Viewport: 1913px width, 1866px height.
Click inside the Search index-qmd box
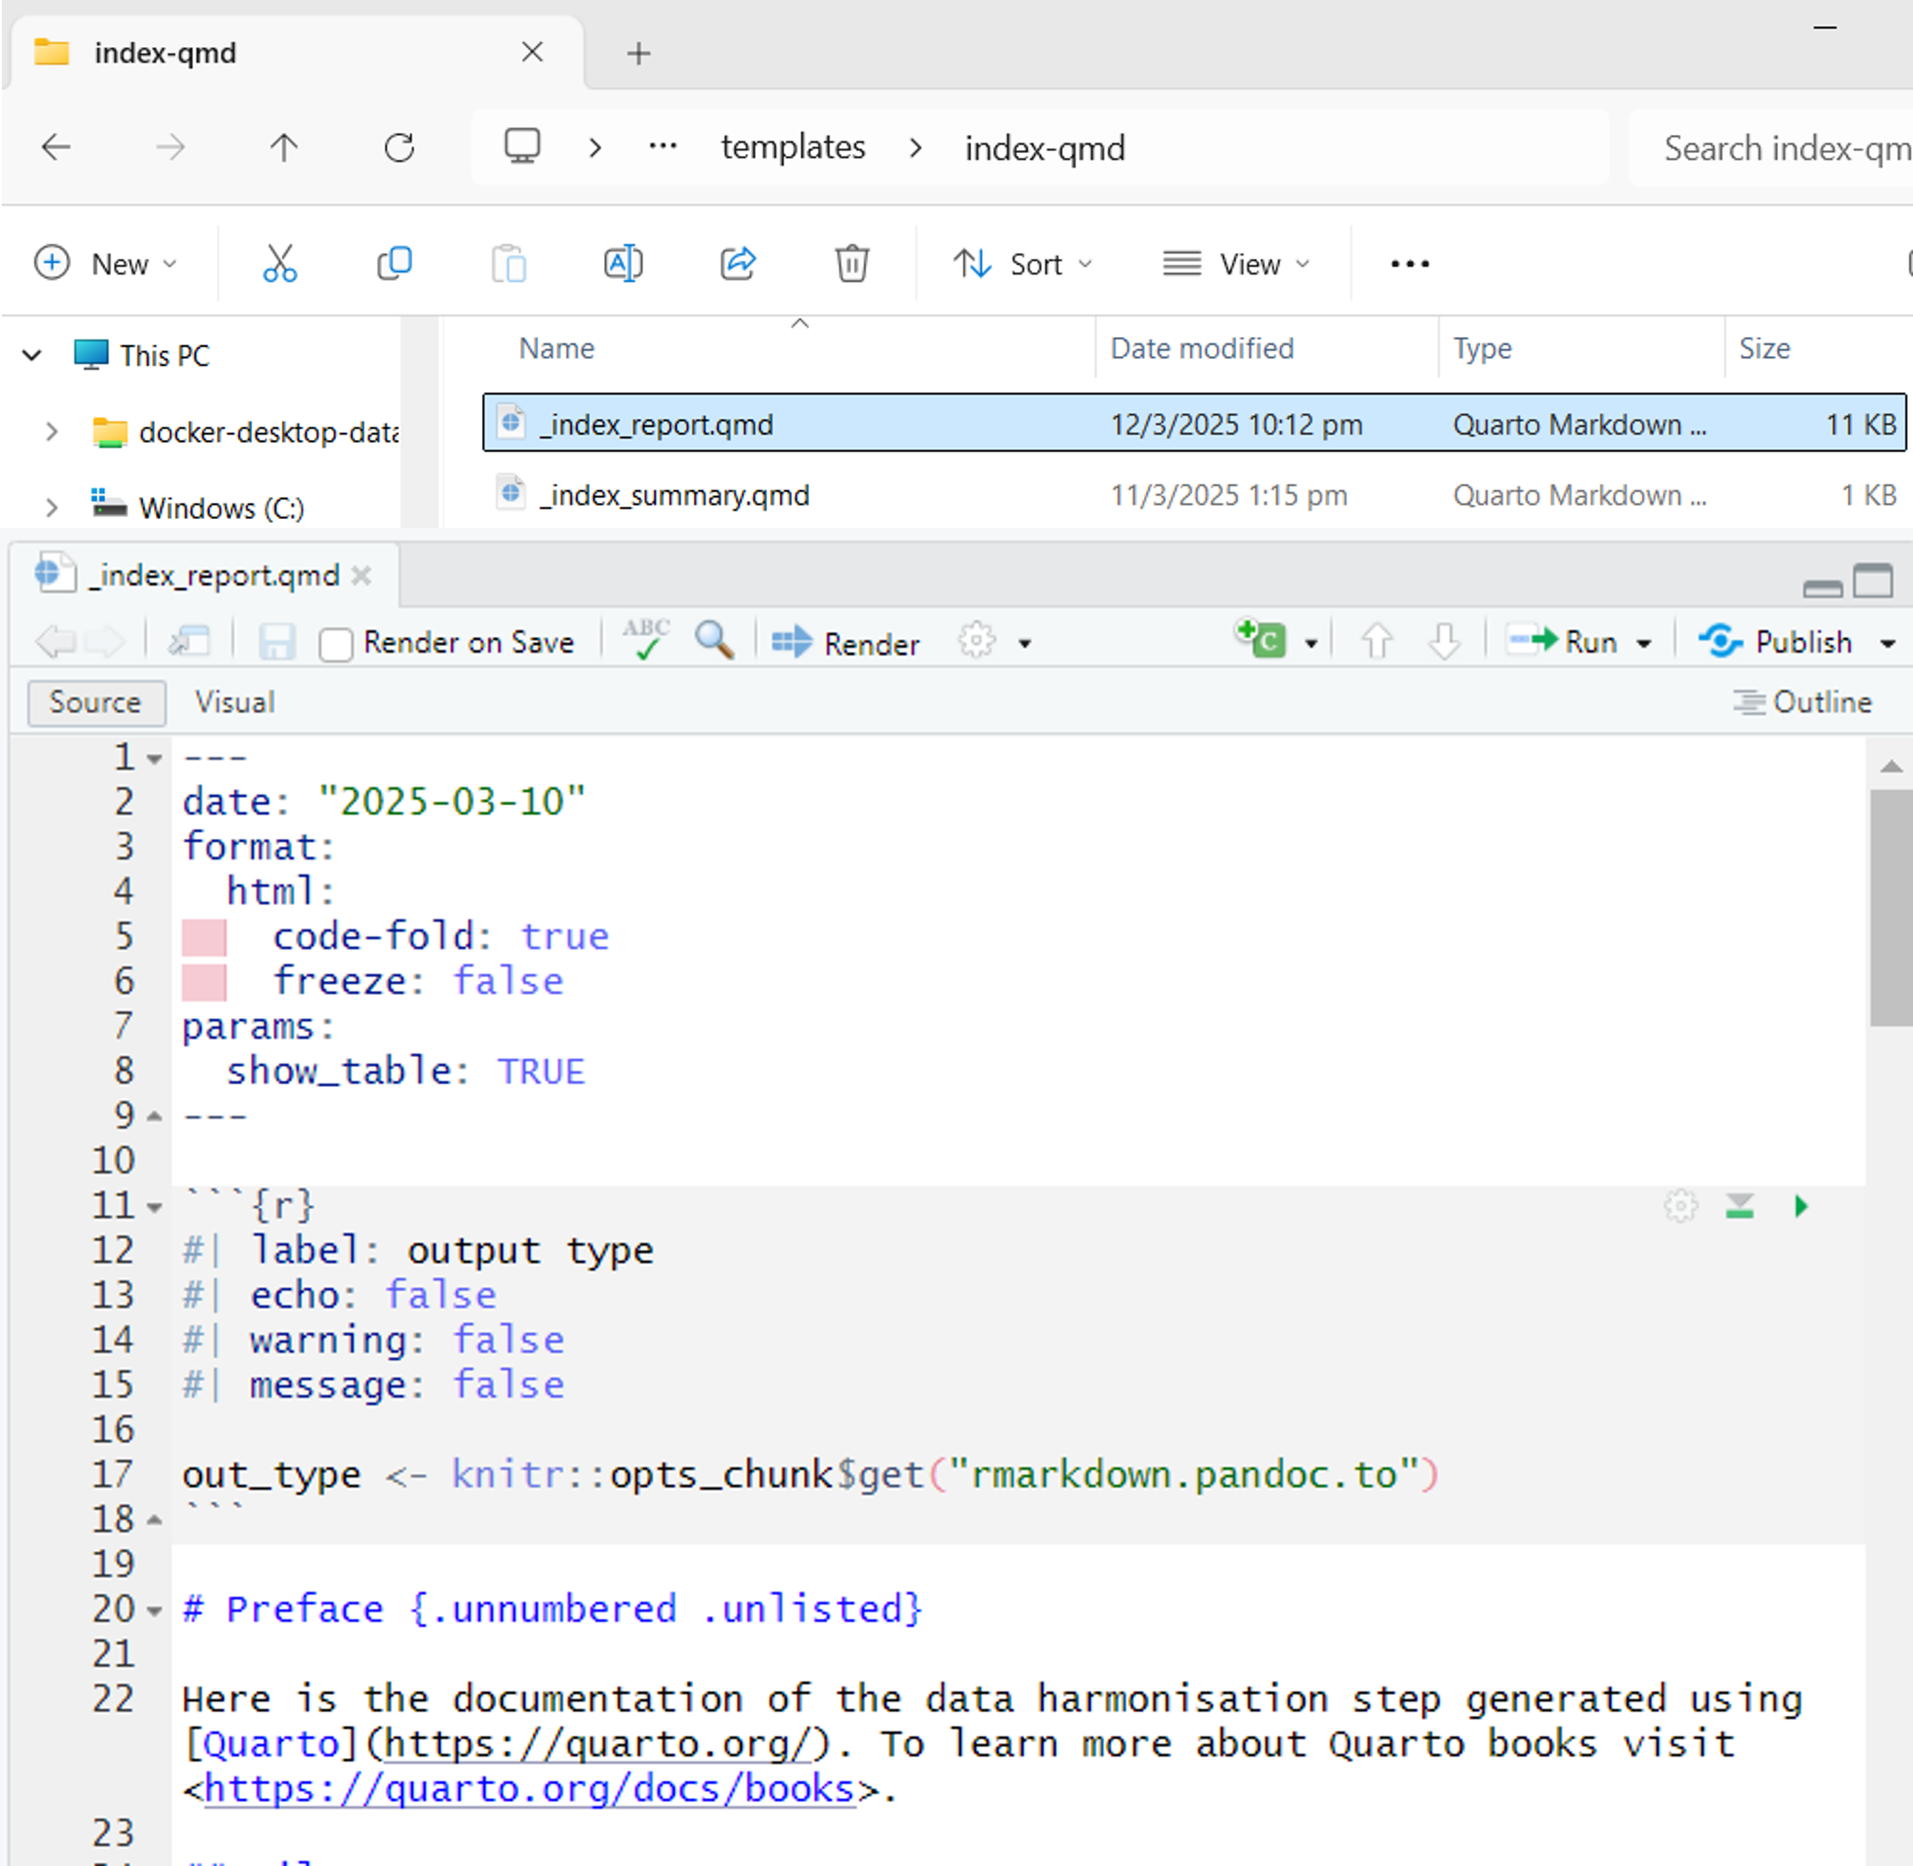click(x=1783, y=148)
